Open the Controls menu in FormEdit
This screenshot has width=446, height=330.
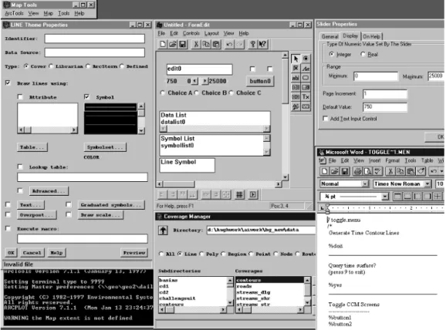coord(191,33)
